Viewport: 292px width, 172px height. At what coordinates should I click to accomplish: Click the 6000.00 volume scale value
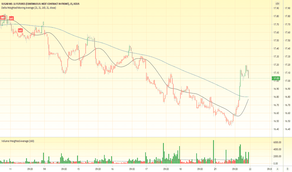coord(277,142)
